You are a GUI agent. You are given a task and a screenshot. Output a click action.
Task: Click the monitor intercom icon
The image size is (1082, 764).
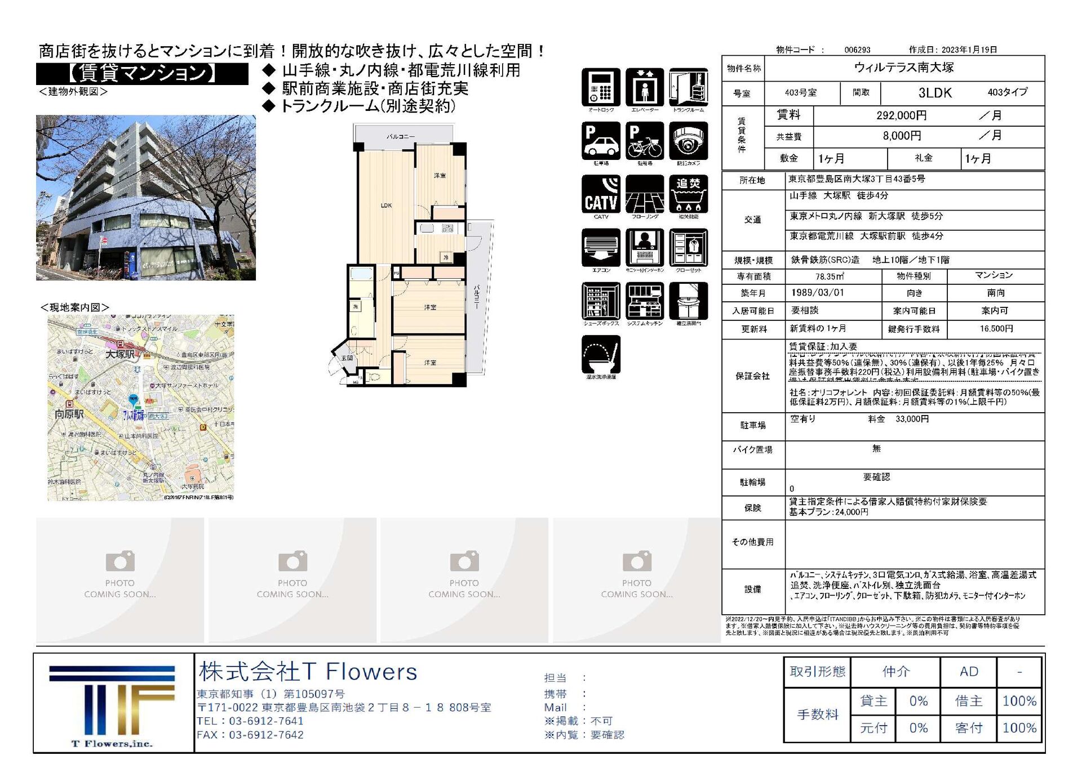pos(645,248)
